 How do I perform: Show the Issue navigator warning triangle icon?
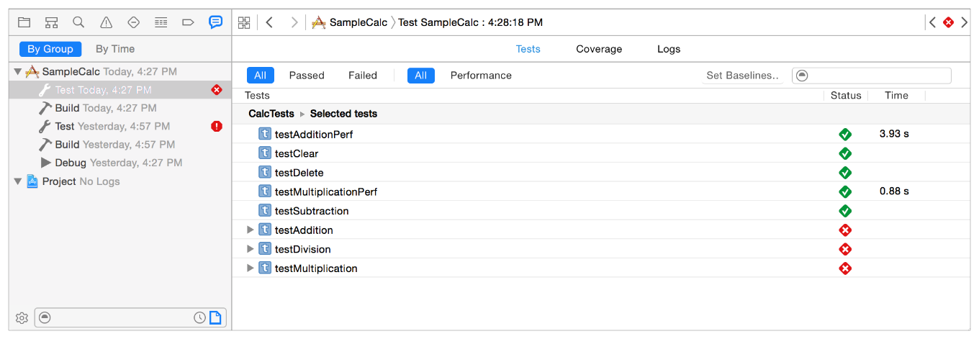coord(106,22)
